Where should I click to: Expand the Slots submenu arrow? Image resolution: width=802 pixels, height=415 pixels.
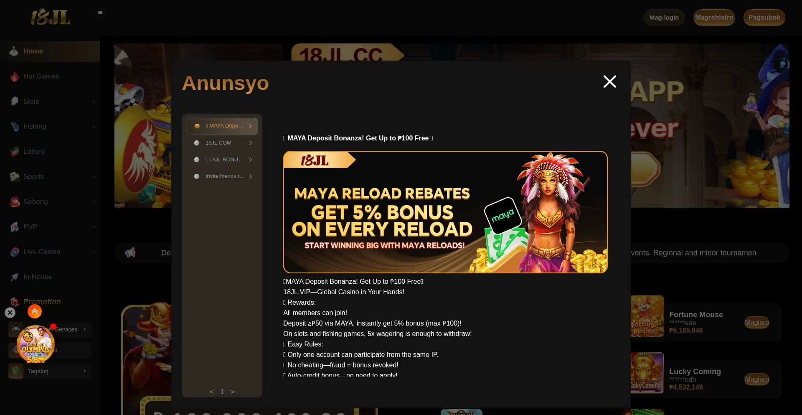coord(94,102)
